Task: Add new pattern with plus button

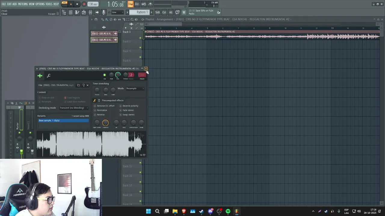Action: coord(151,12)
